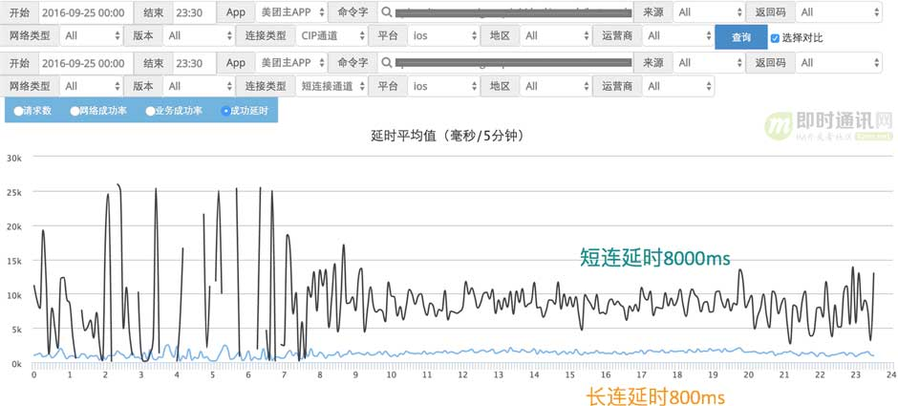
Task: Open the comparison query's 版本 dropdown
Action: (x=199, y=87)
